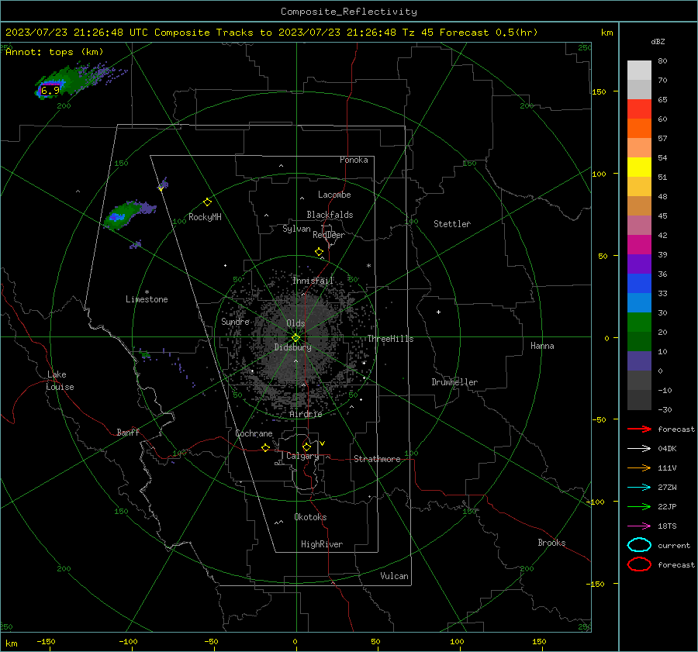Click the white 04DK arrow icon
The width and height of the screenshot is (698, 652).
point(639,448)
